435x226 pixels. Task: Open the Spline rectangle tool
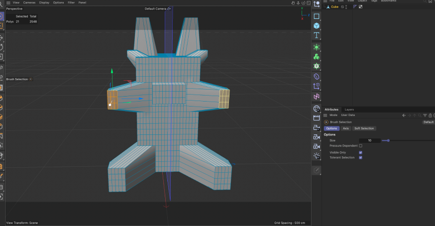pyautogui.click(x=317, y=16)
